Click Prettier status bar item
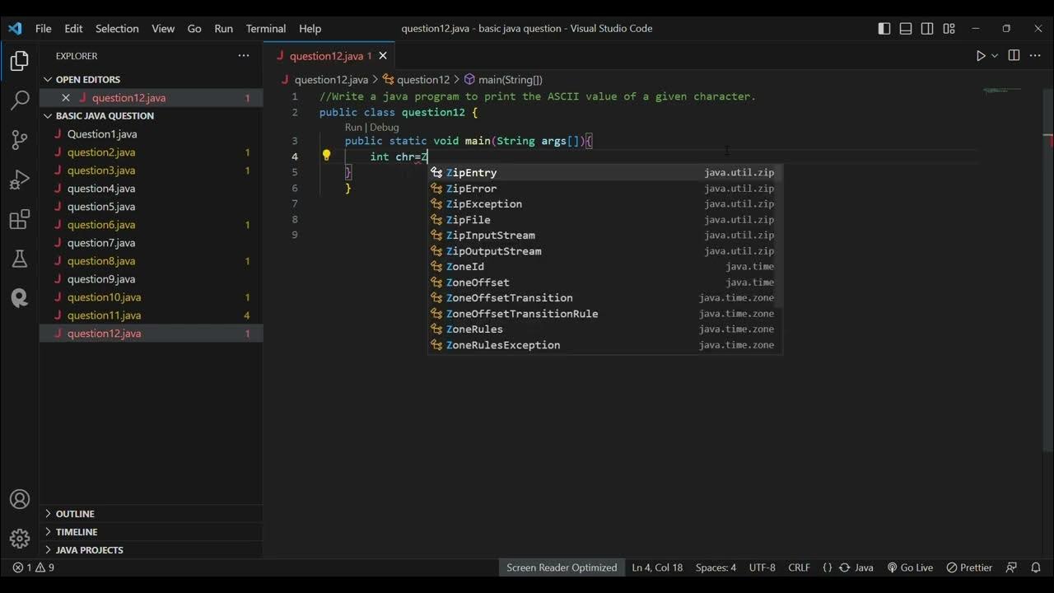The width and height of the screenshot is (1054, 593). pos(969,567)
